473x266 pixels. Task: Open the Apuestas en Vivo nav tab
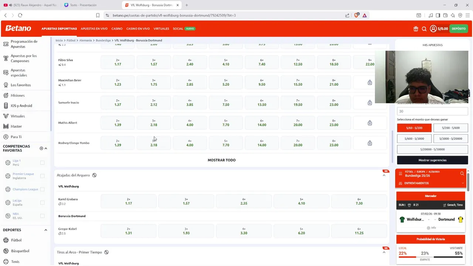(94, 29)
